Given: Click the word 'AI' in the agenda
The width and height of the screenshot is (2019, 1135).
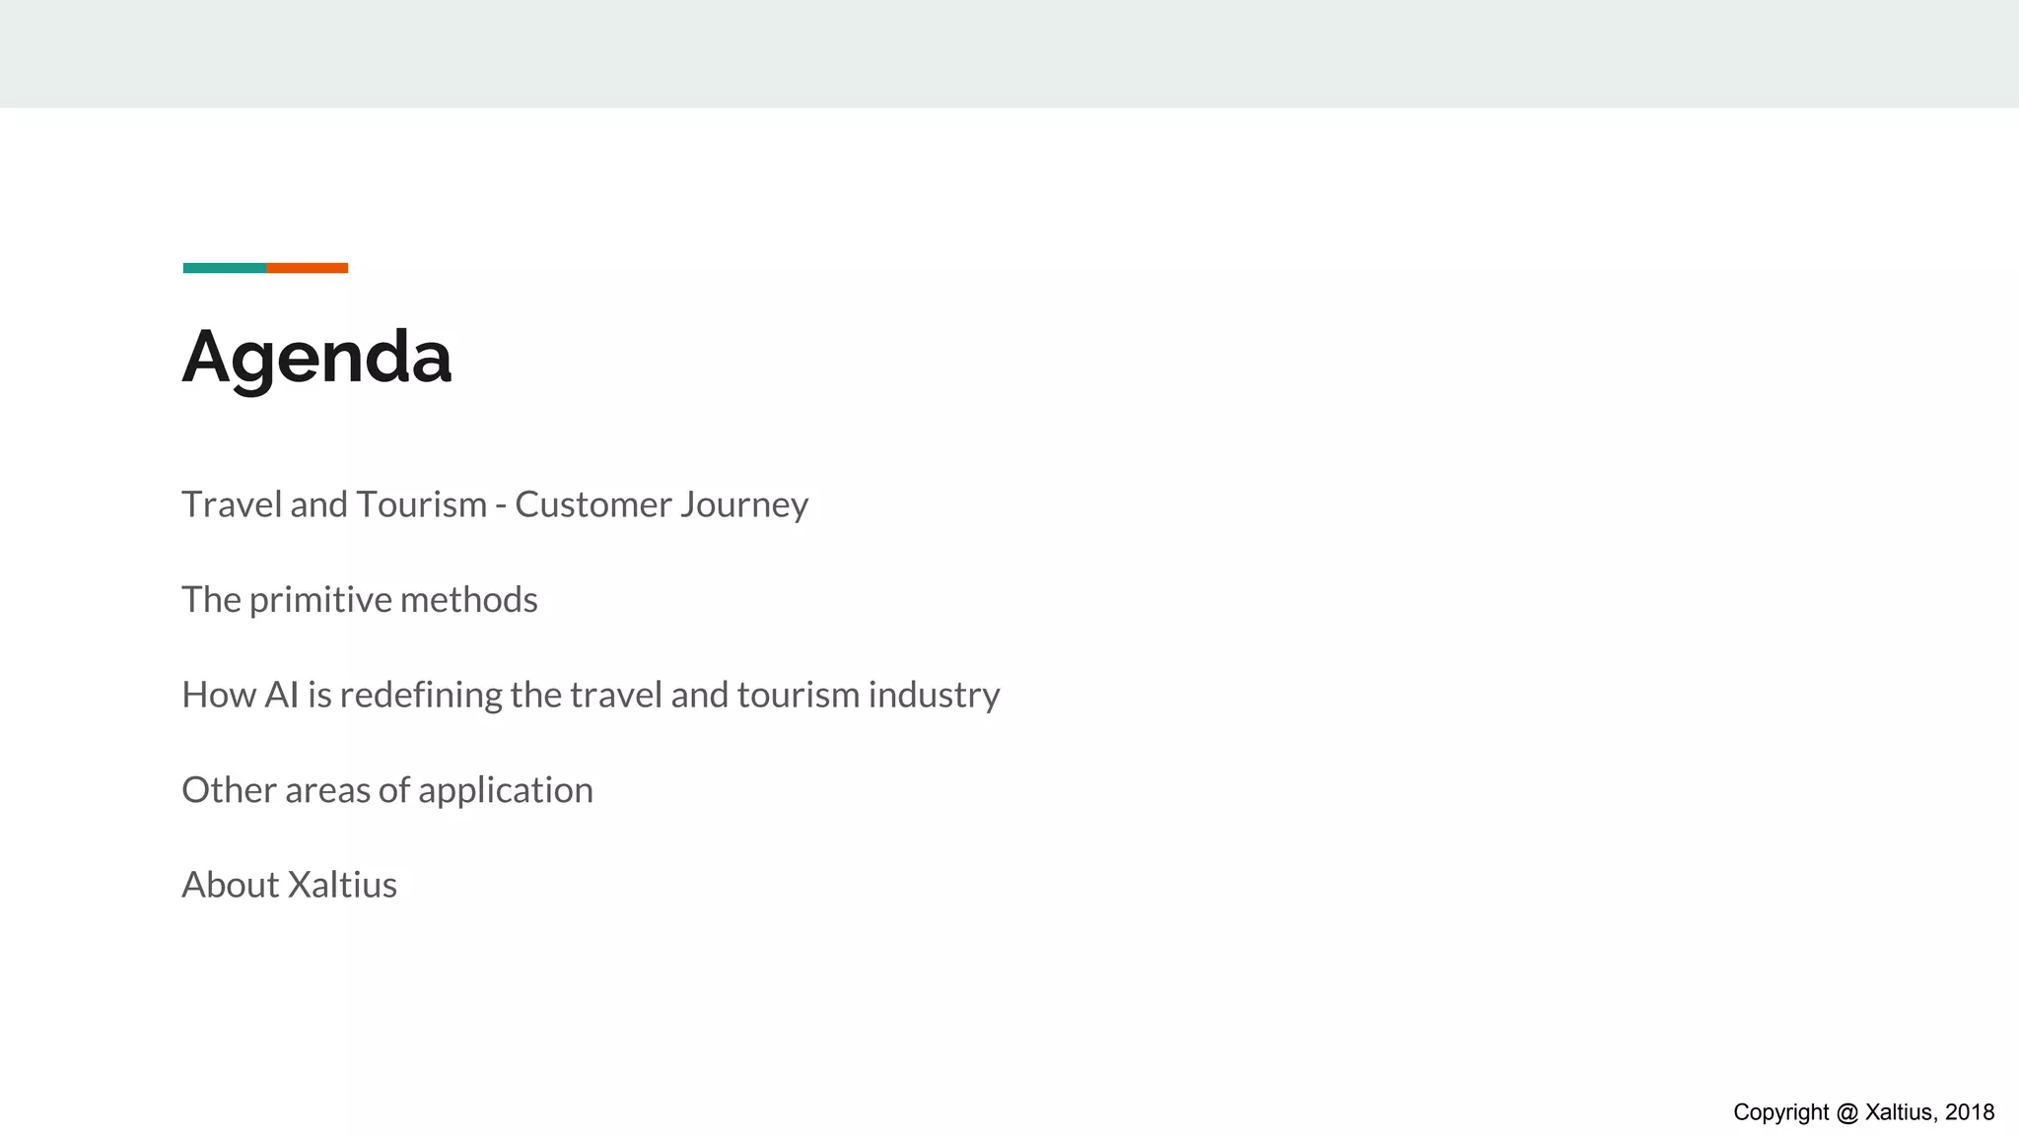Looking at the screenshot, I should (281, 696).
